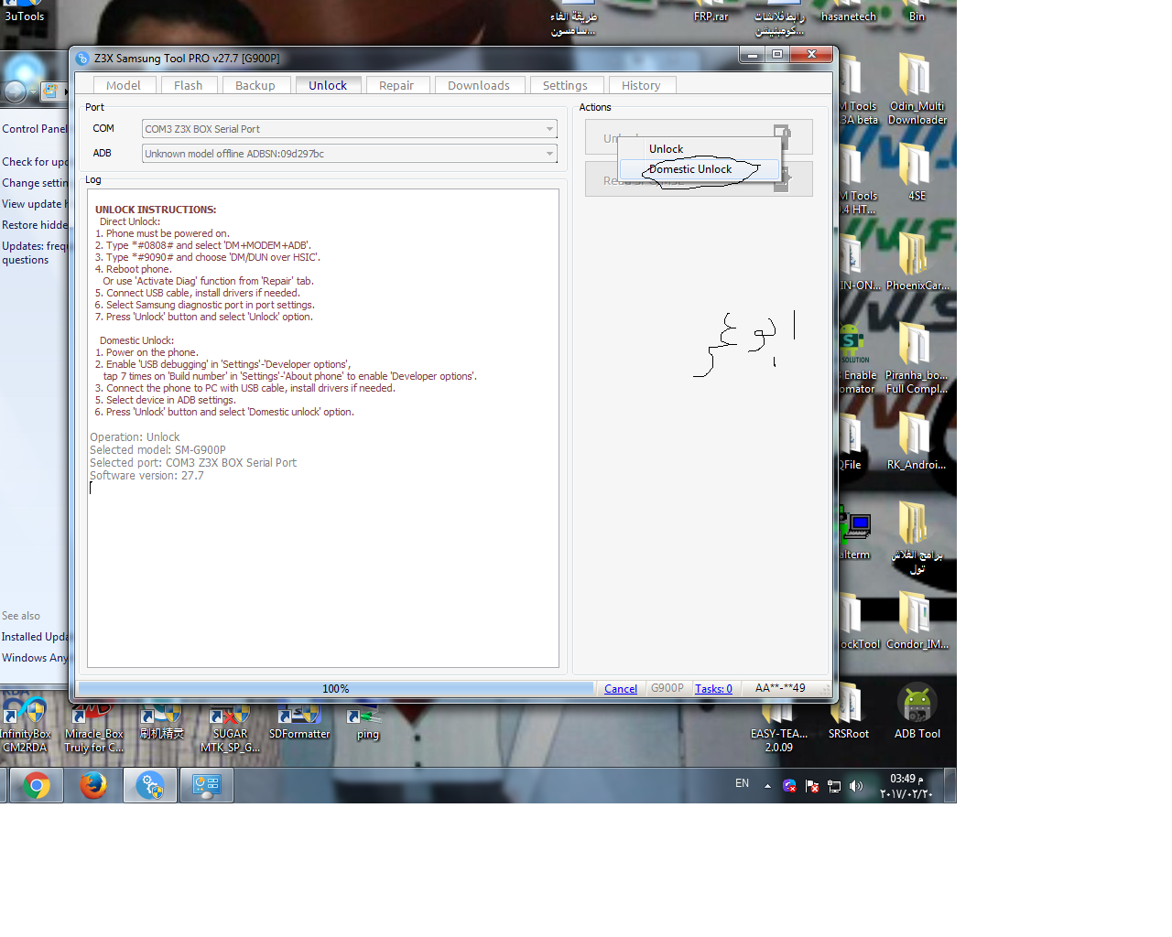Image resolution: width=1172 pixels, height=937 pixels.
Task: Click the 100% progress bar
Action: 336,689
